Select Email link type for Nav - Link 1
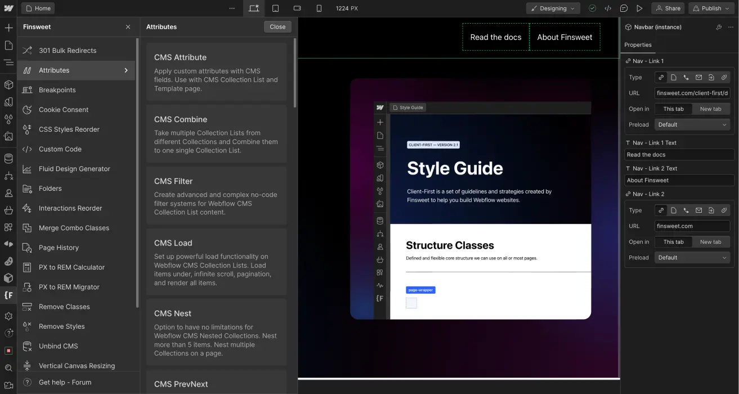This screenshot has height=394, width=739. 698,77
